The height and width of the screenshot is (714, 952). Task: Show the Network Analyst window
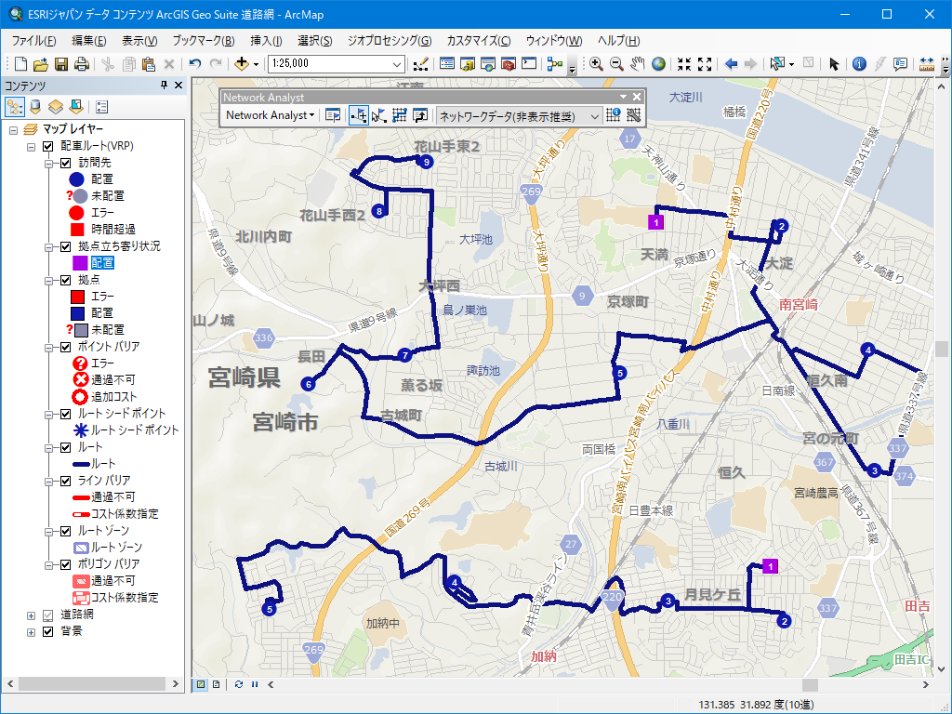click(333, 115)
